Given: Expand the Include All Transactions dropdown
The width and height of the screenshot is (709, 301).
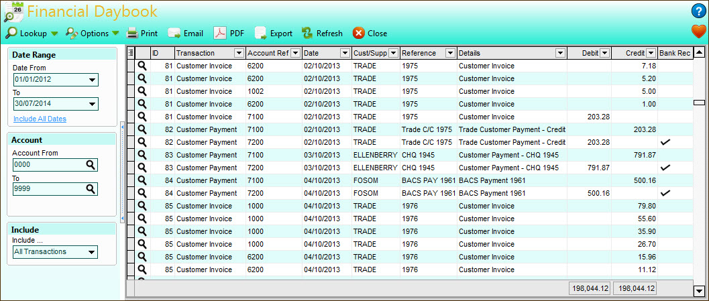Looking at the screenshot, I should pos(92,252).
